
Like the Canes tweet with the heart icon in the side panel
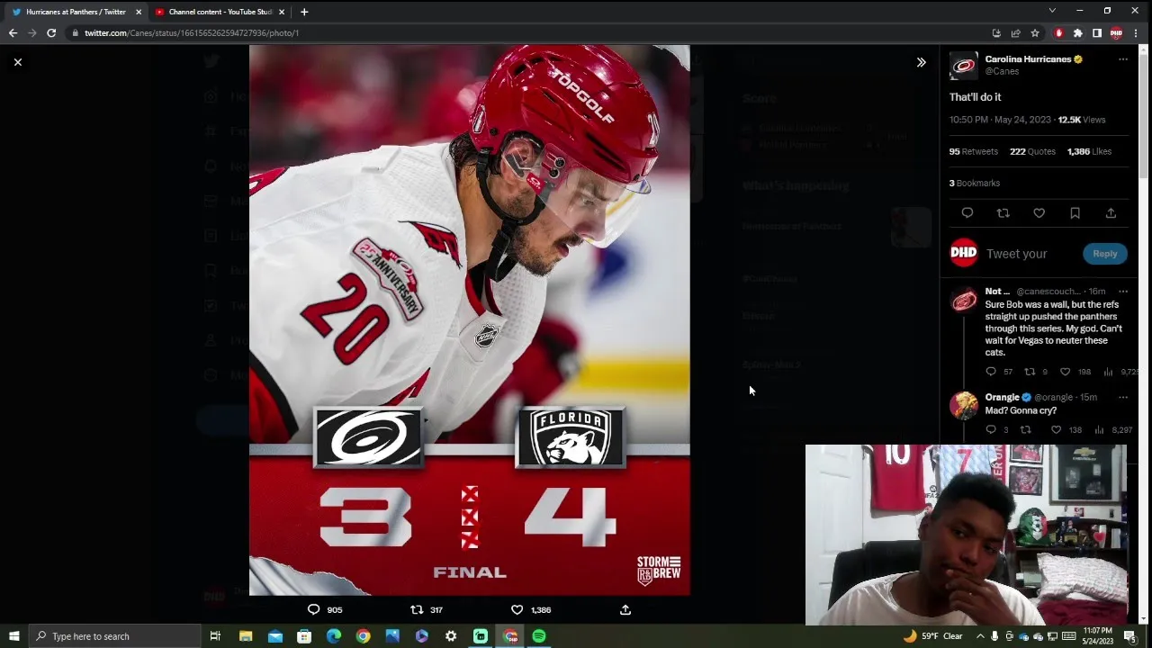(1039, 213)
